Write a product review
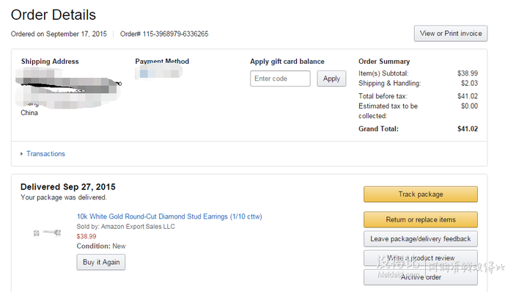Screen dimensions: 513x292 (x=421, y=258)
